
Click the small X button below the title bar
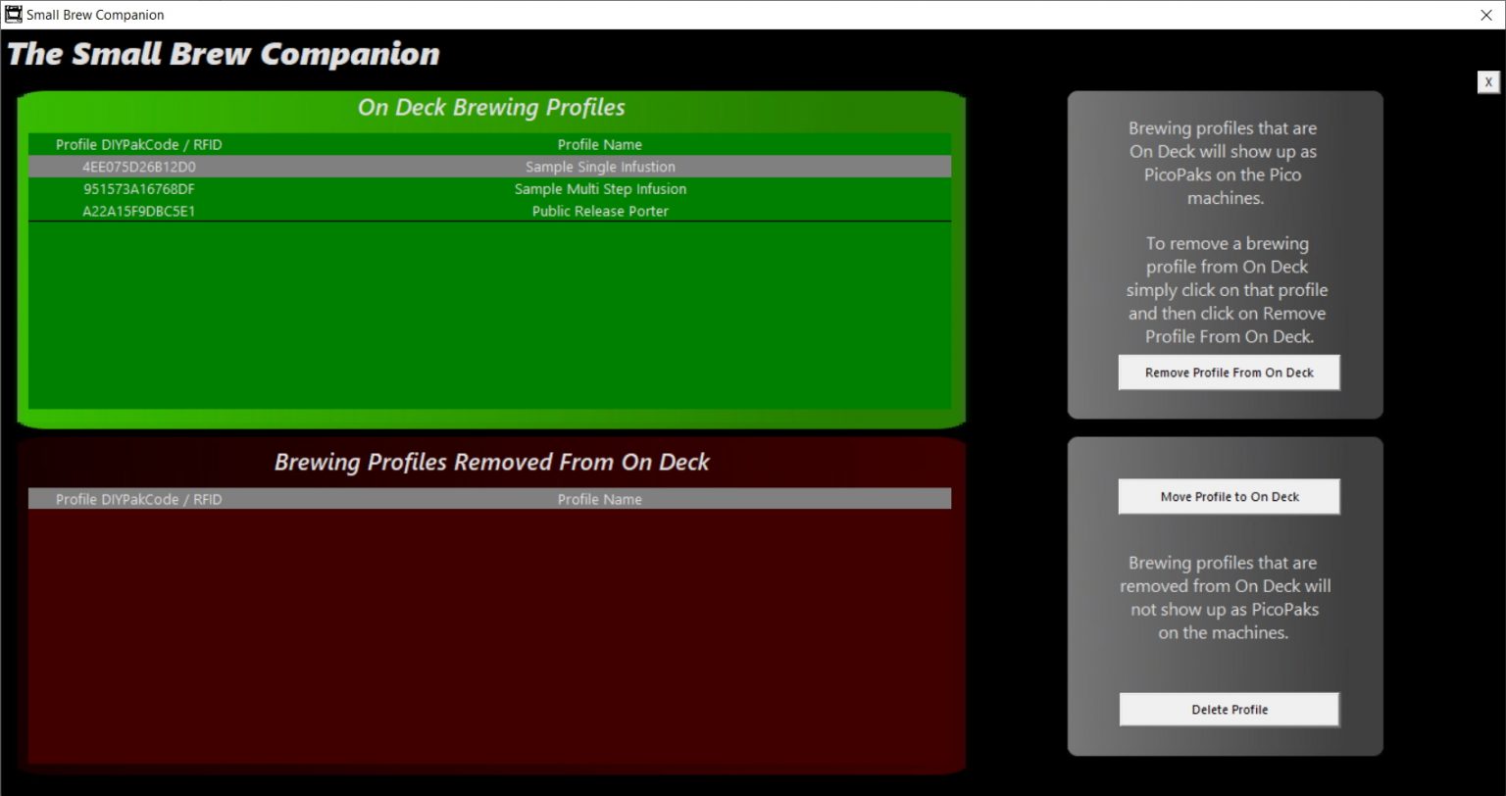pyautogui.click(x=1487, y=82)
